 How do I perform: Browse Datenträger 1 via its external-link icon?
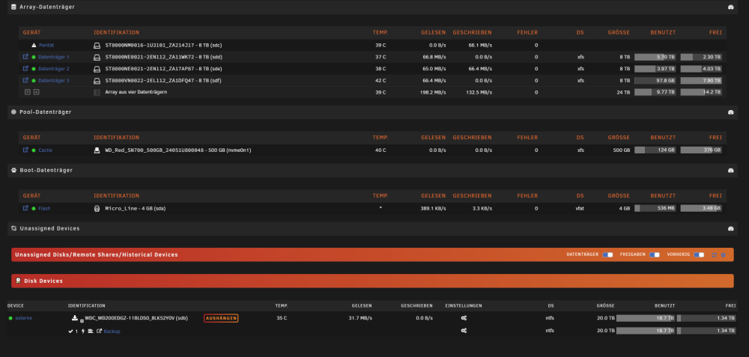(x=25, y=57)
